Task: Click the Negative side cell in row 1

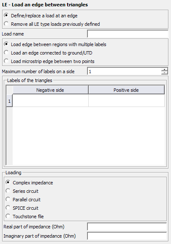Action: tap(50, 101)
